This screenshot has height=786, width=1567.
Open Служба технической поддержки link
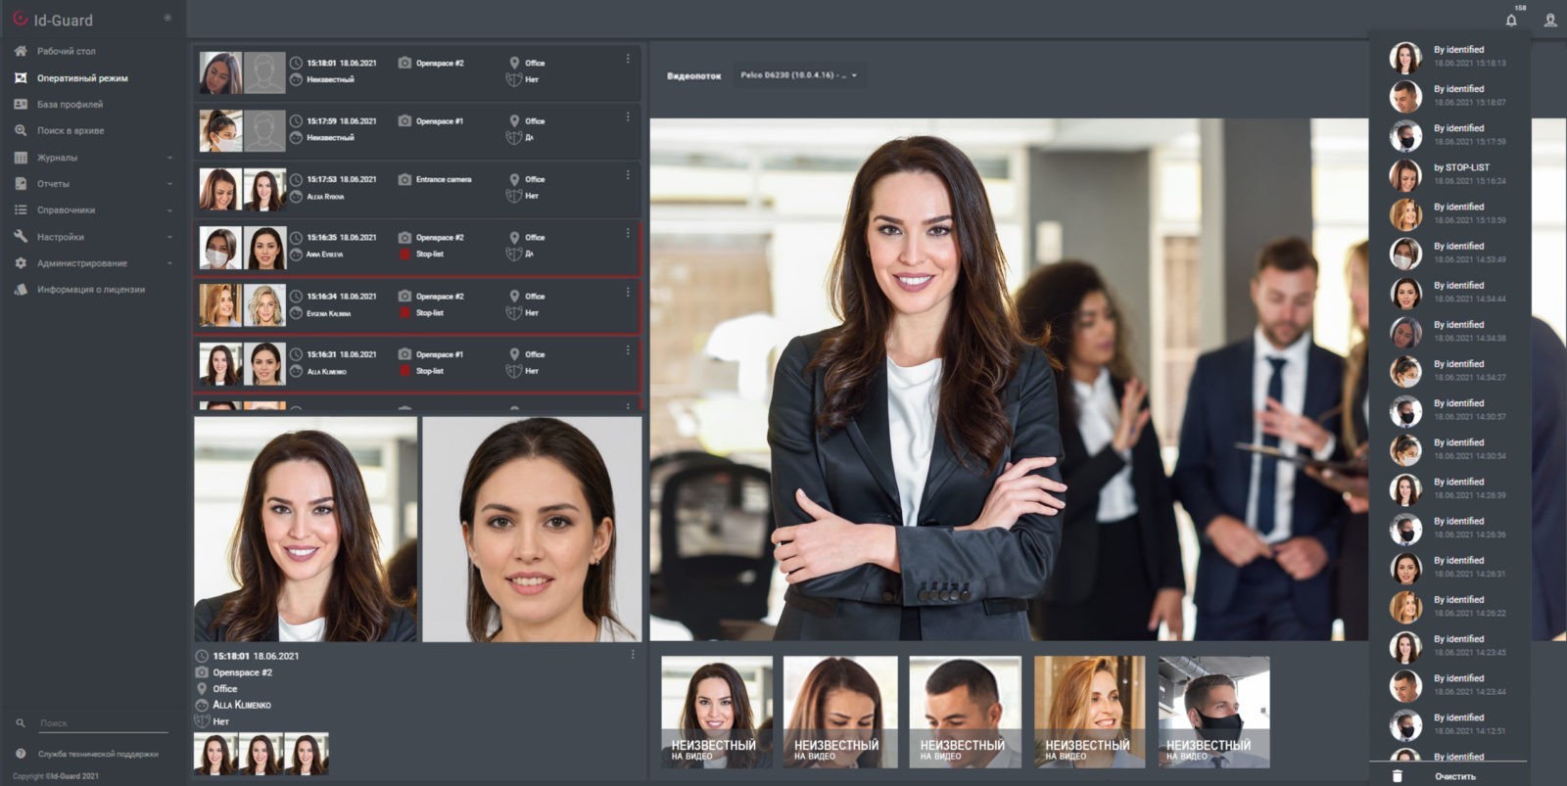tap(98, 755)
